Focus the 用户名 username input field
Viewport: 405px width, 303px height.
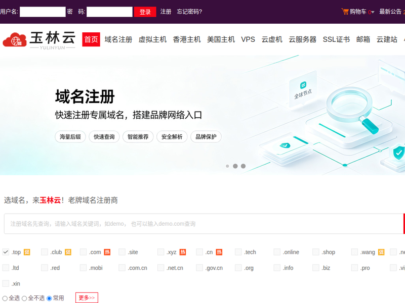[x=43, y=12]
